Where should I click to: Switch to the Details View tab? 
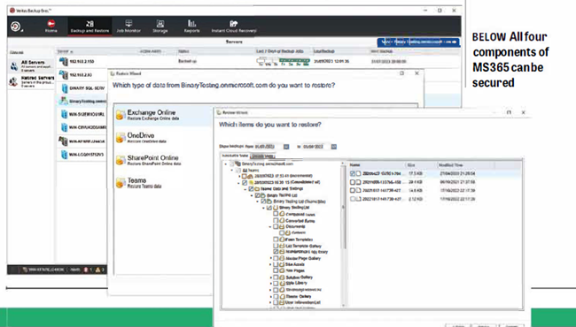coord(262,156)
